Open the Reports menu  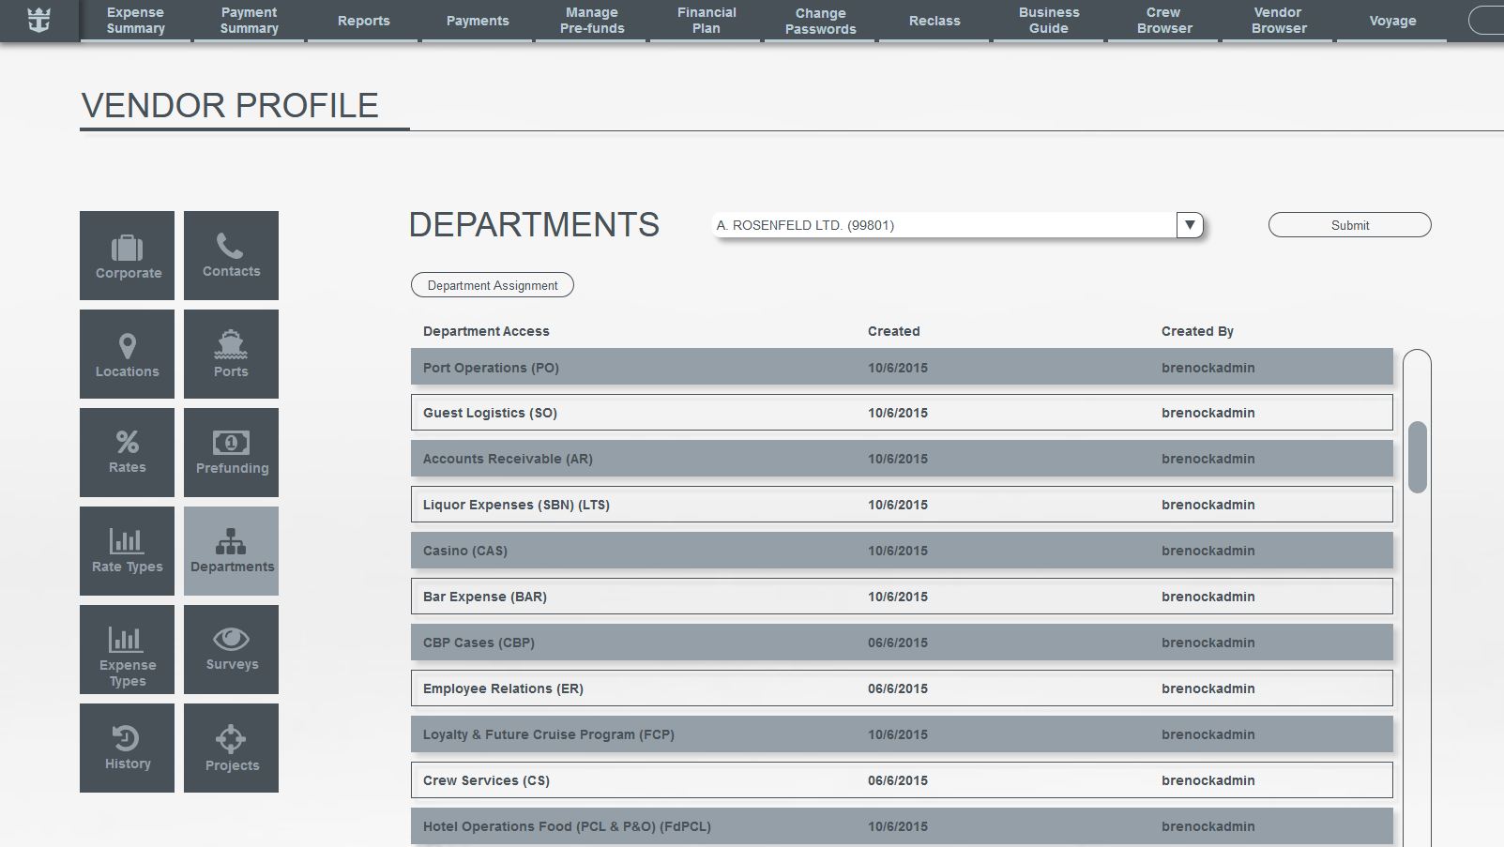(x=363, y=21)
